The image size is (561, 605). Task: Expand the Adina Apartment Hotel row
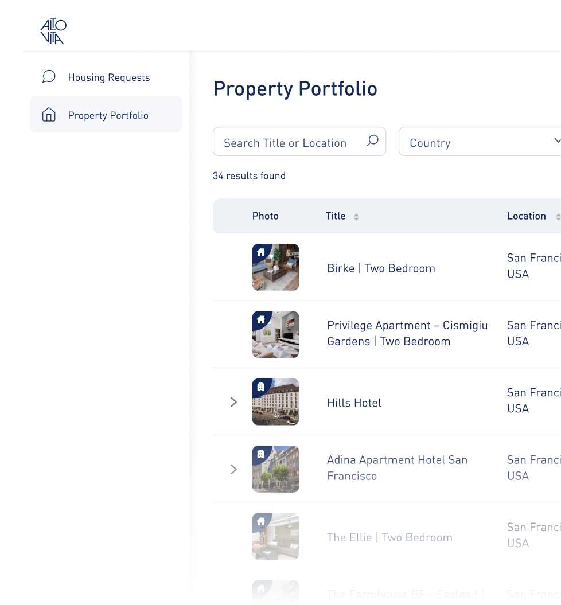point(233,469)
